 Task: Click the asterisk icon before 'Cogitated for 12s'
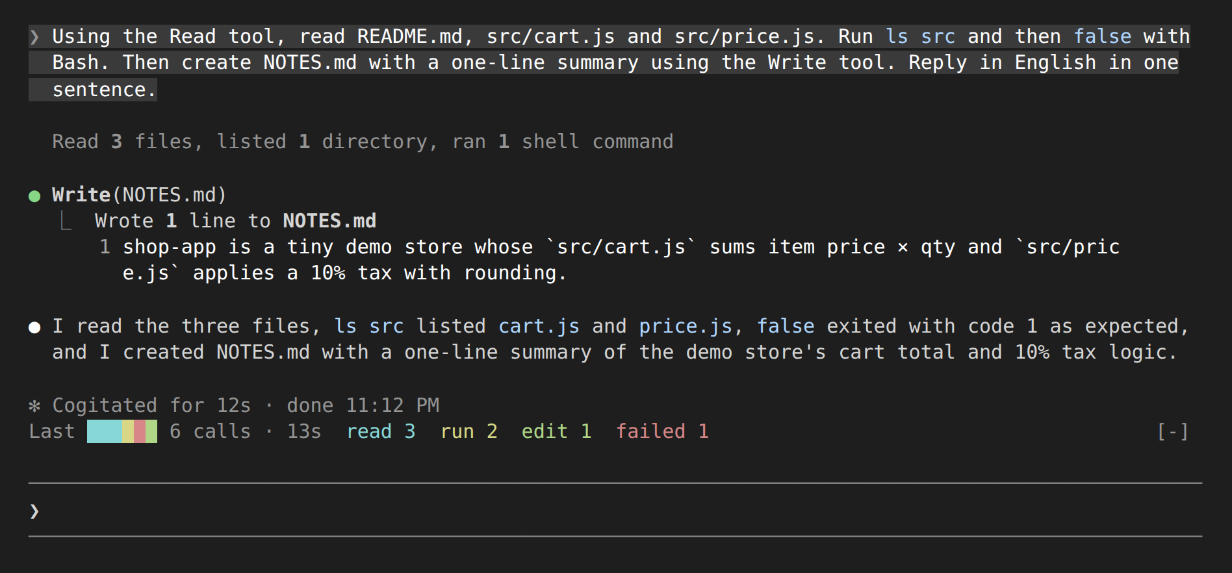pyautogui.click(x=35, y=406)
